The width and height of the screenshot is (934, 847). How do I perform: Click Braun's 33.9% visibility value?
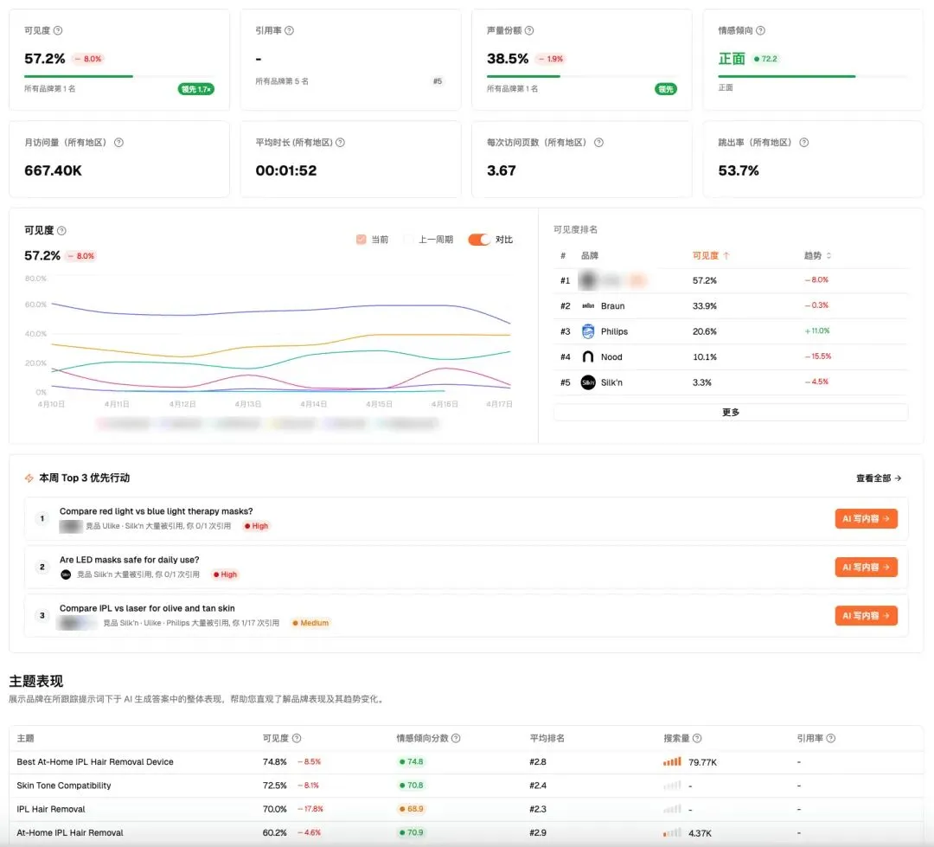pos(705,305)
